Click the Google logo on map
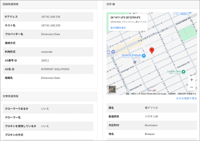This screenshot has height=141, width=200. coord(152,90)
